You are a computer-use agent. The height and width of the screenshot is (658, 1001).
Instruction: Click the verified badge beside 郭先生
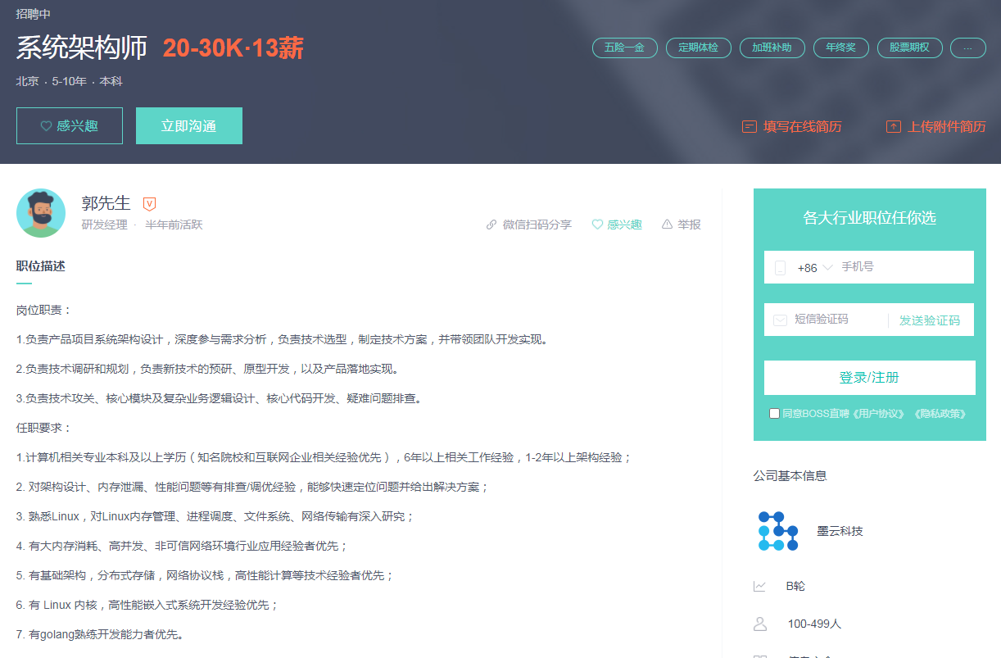[149, 204]
